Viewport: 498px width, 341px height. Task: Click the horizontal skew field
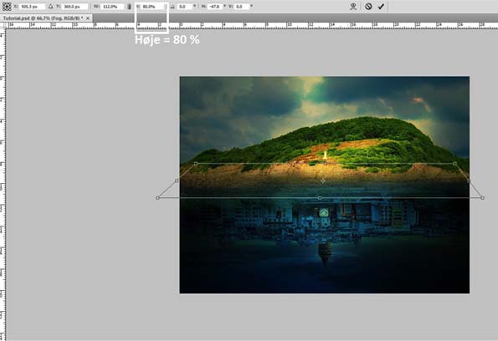215,7
